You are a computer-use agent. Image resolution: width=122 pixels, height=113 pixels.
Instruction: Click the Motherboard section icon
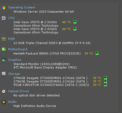[4, 50]
